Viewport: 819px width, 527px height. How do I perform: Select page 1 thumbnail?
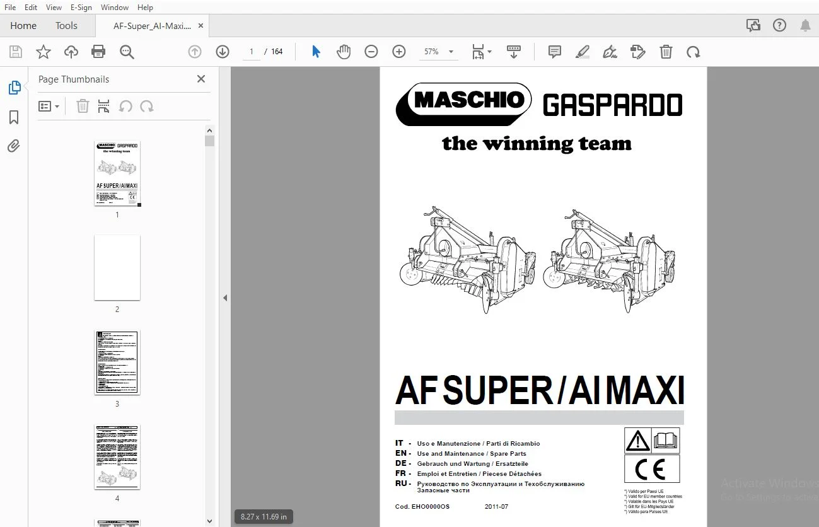click(x=117, y=173)
